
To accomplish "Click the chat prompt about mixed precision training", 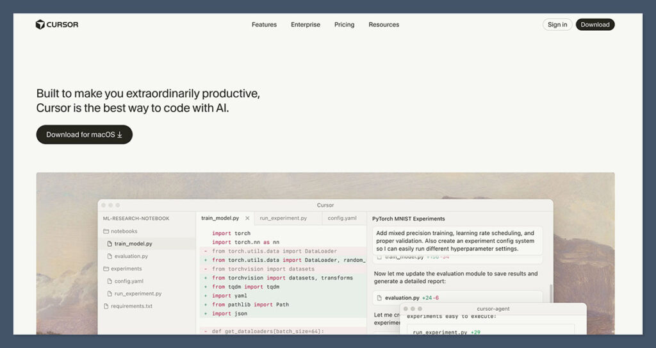I will pos(456,241).
